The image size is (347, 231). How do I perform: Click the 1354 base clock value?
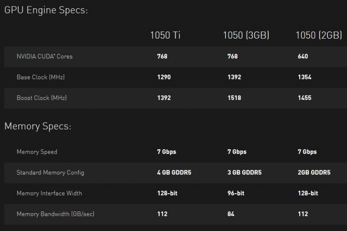click(x=304, y=77)
